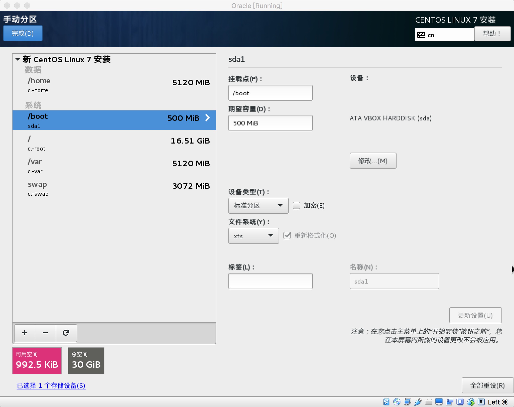Click the 修改...(M) modify button
This screenshot has width=514, height=407.
[373, 161]
